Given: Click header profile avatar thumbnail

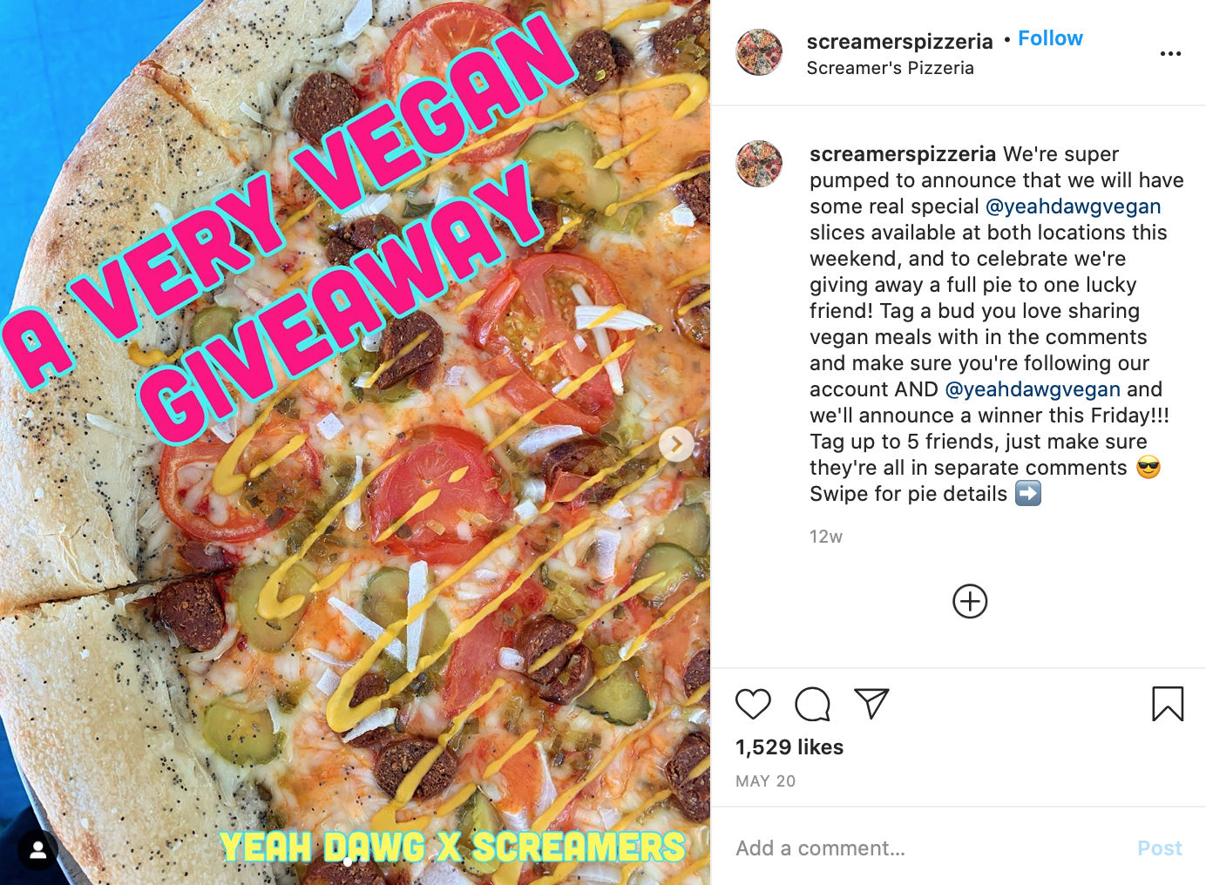Looking at the screenshot, I should point(759,52).
